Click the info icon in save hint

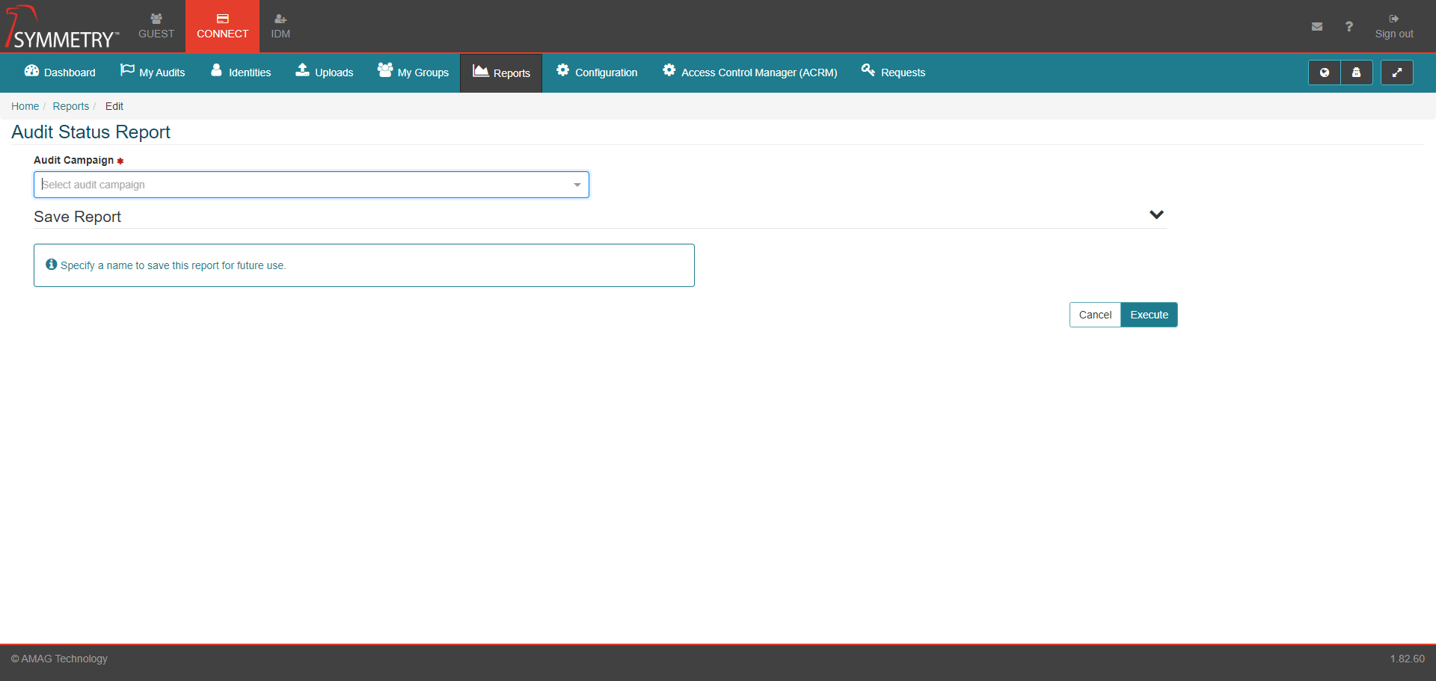[52, 265]
